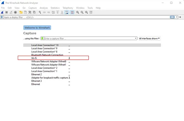Close this capture file X icon
This screenshot has width=184, height=121.
[x=30, y=12]
